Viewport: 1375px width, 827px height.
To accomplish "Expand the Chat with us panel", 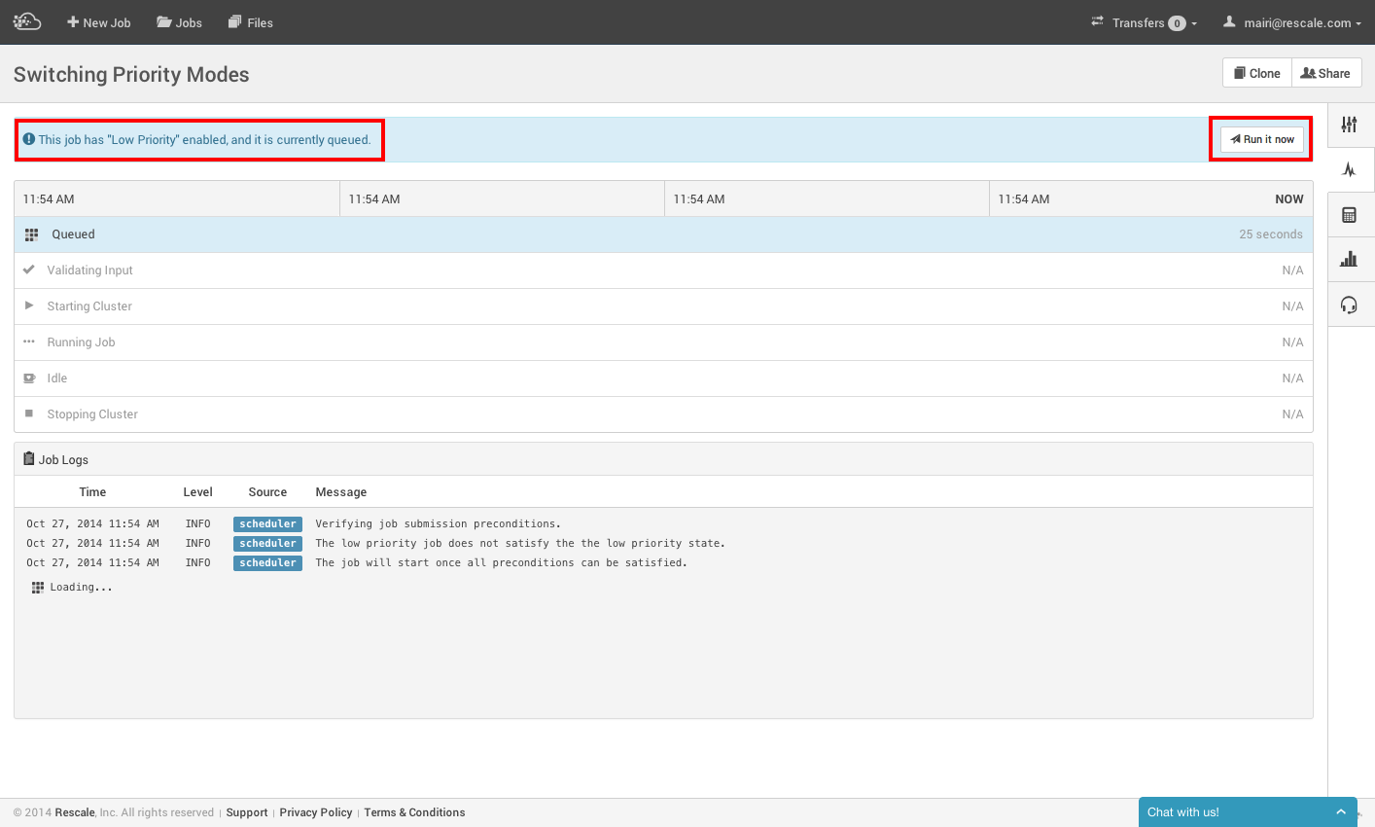I will coord(1341,812).
